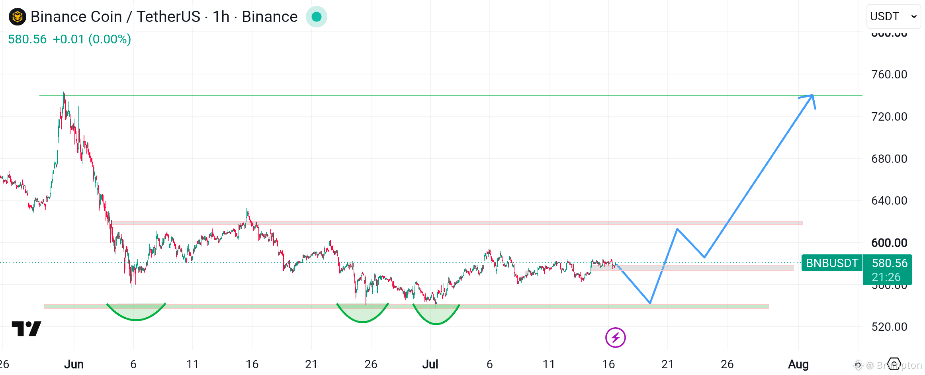Click the TradingView logo
Image resolution: width=925 pixels, height=375 pixels.
coord(27,329)
